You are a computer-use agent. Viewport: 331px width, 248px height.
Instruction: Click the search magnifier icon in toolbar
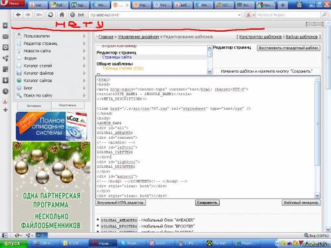[324, 15]
